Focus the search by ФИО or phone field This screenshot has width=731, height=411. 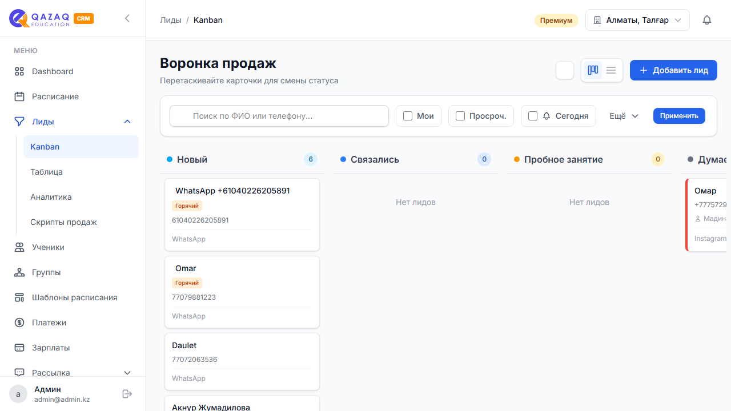coord(279,116)
